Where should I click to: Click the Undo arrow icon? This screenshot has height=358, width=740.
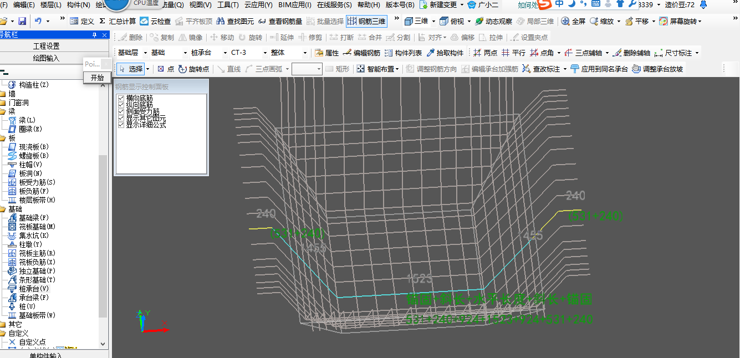point(38,22)
